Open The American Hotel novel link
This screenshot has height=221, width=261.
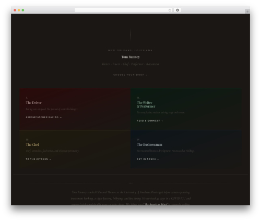point(156,204)
